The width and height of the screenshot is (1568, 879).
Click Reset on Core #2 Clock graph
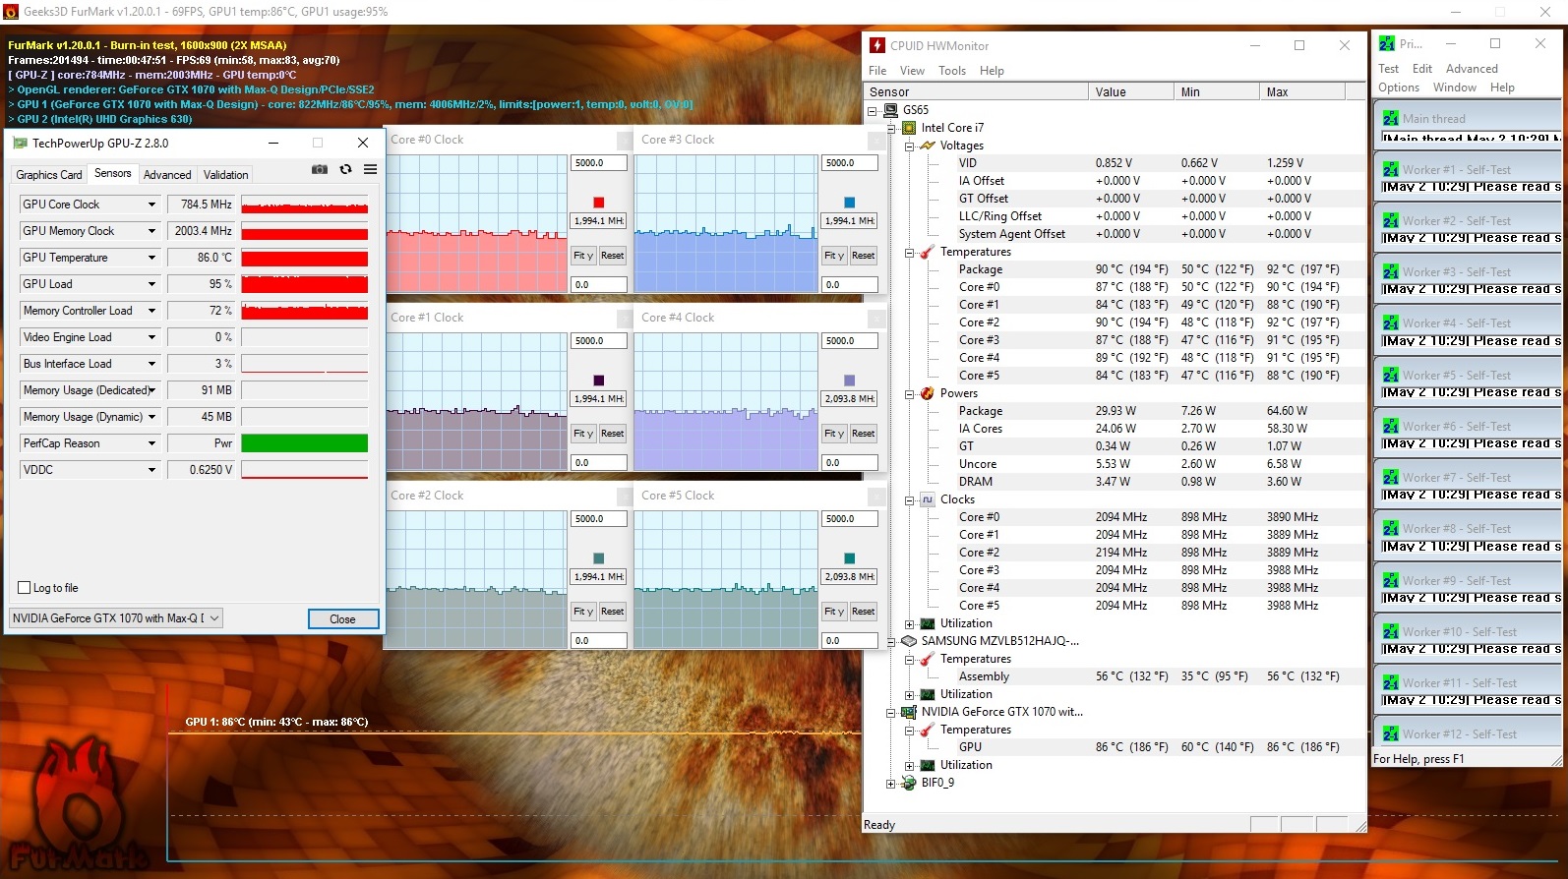[x=612, y=612]
